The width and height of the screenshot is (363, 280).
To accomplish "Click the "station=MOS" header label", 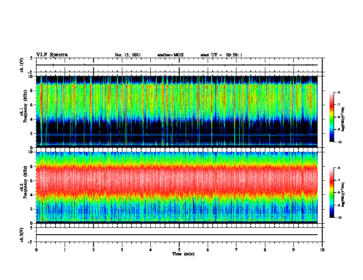I will [170, 55].
